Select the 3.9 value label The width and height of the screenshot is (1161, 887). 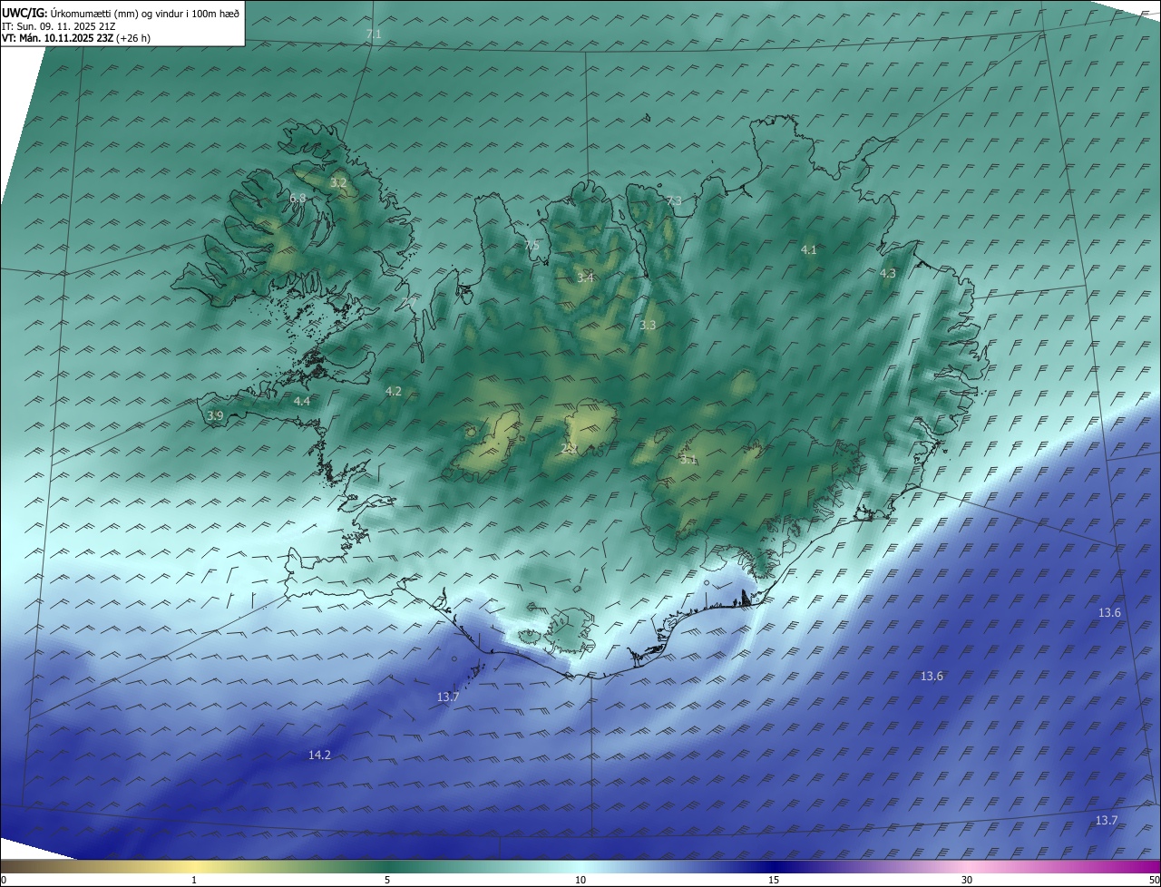click(215, 415)
